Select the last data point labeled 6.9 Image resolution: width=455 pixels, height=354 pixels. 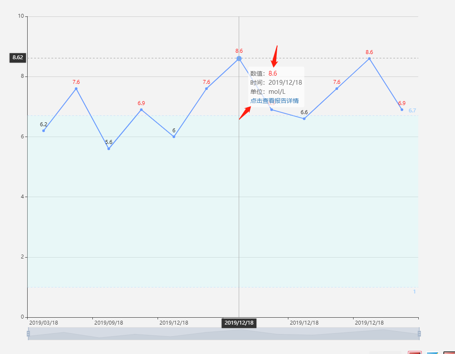click(x=401, y=110)
